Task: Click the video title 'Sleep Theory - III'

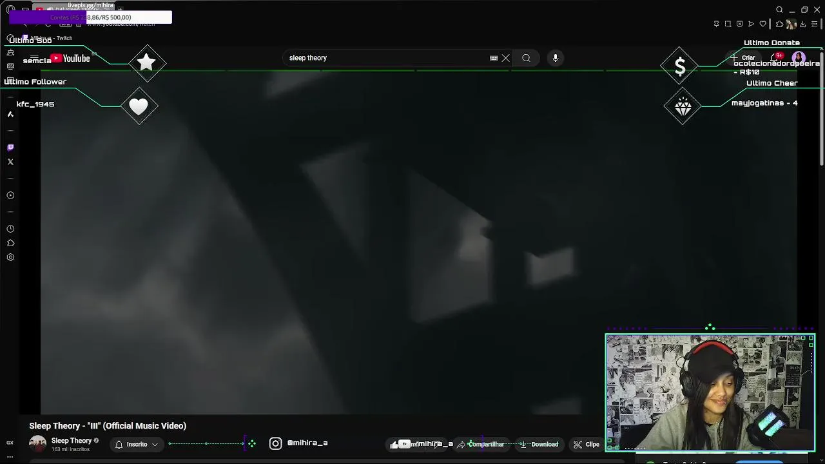Action: pos(108,426)
